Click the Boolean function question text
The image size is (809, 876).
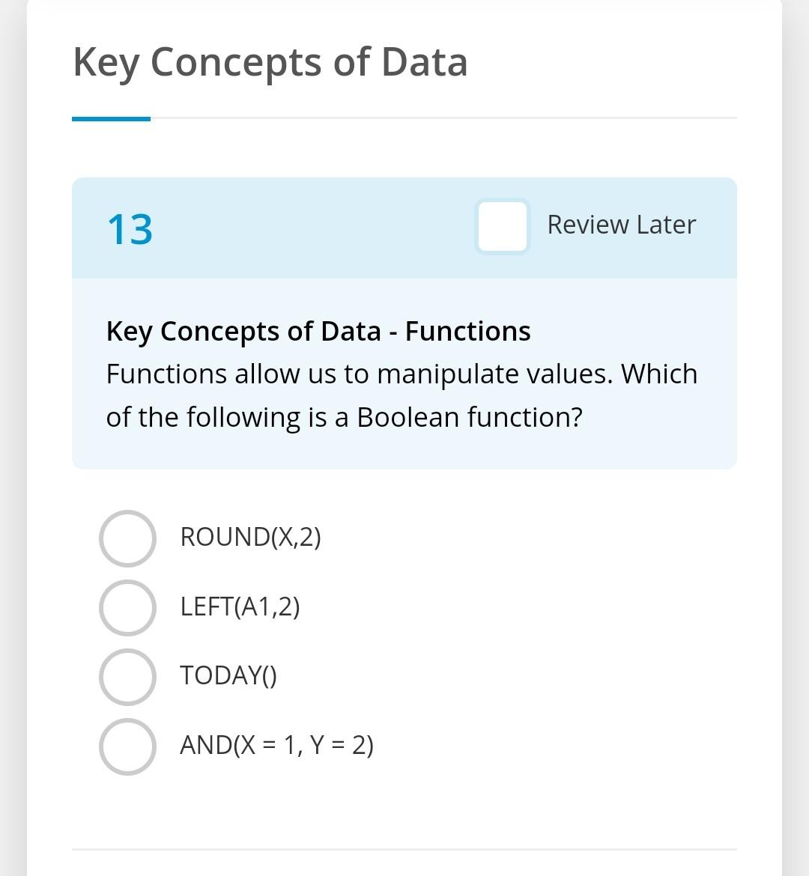pyautogui.click(x=402, y=395)
